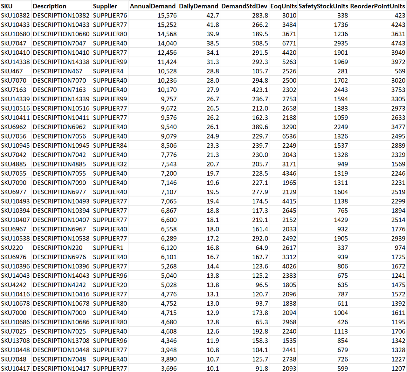Click the EoqUnits column header
This screenshot has height=372, width=407.
283,6
